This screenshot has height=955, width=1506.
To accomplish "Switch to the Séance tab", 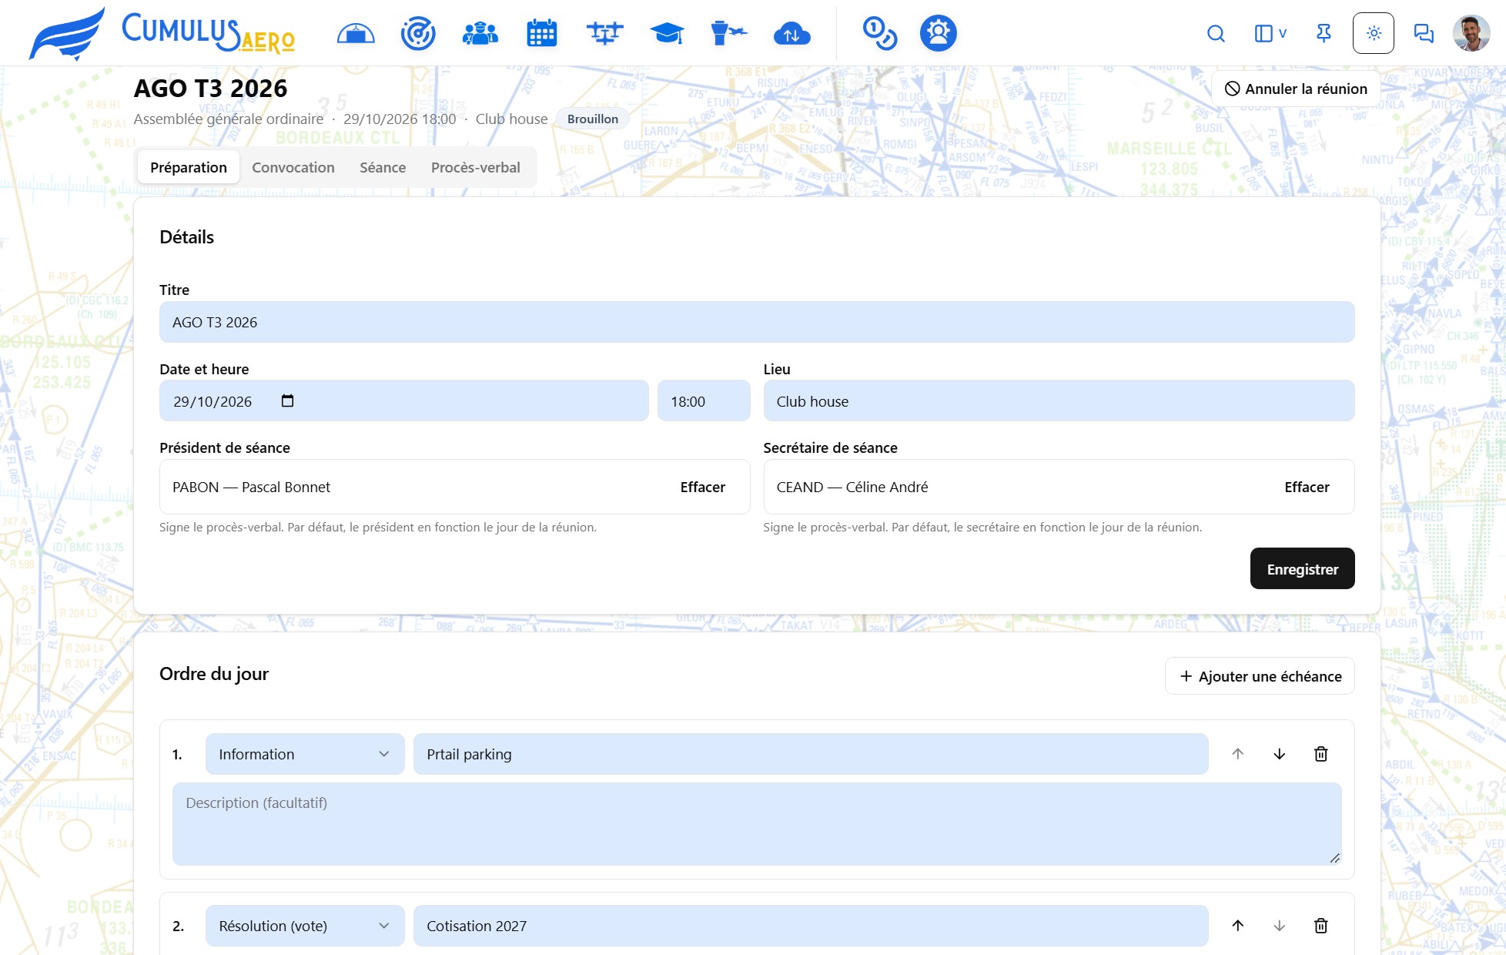I will point(383,167).
